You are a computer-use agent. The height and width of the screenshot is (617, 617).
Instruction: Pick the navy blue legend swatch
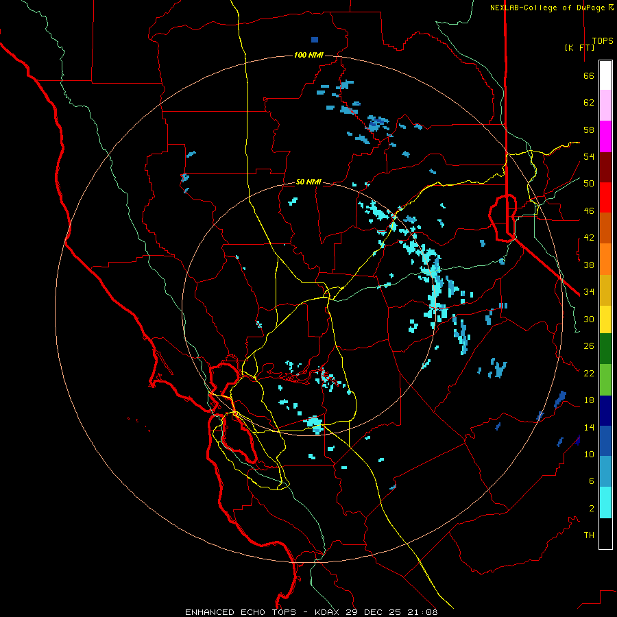(x=605, y=411)
